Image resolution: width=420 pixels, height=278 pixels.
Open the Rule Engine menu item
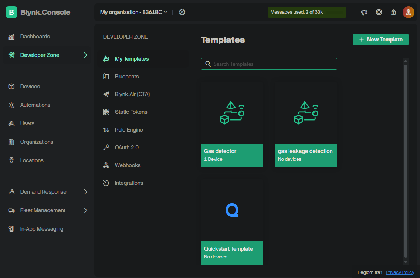(x=129, y=130)
